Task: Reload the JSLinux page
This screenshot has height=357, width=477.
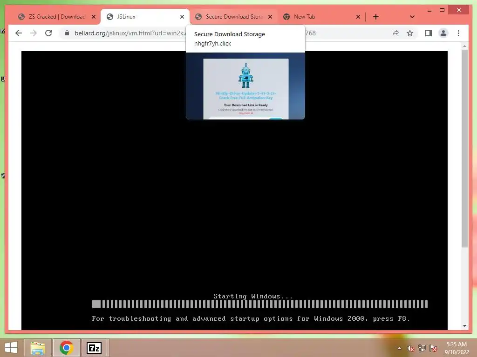Action: pyautogui.click(x=48, y=33)
